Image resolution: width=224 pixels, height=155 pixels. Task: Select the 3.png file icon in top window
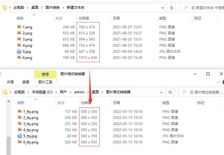(19, 39)
